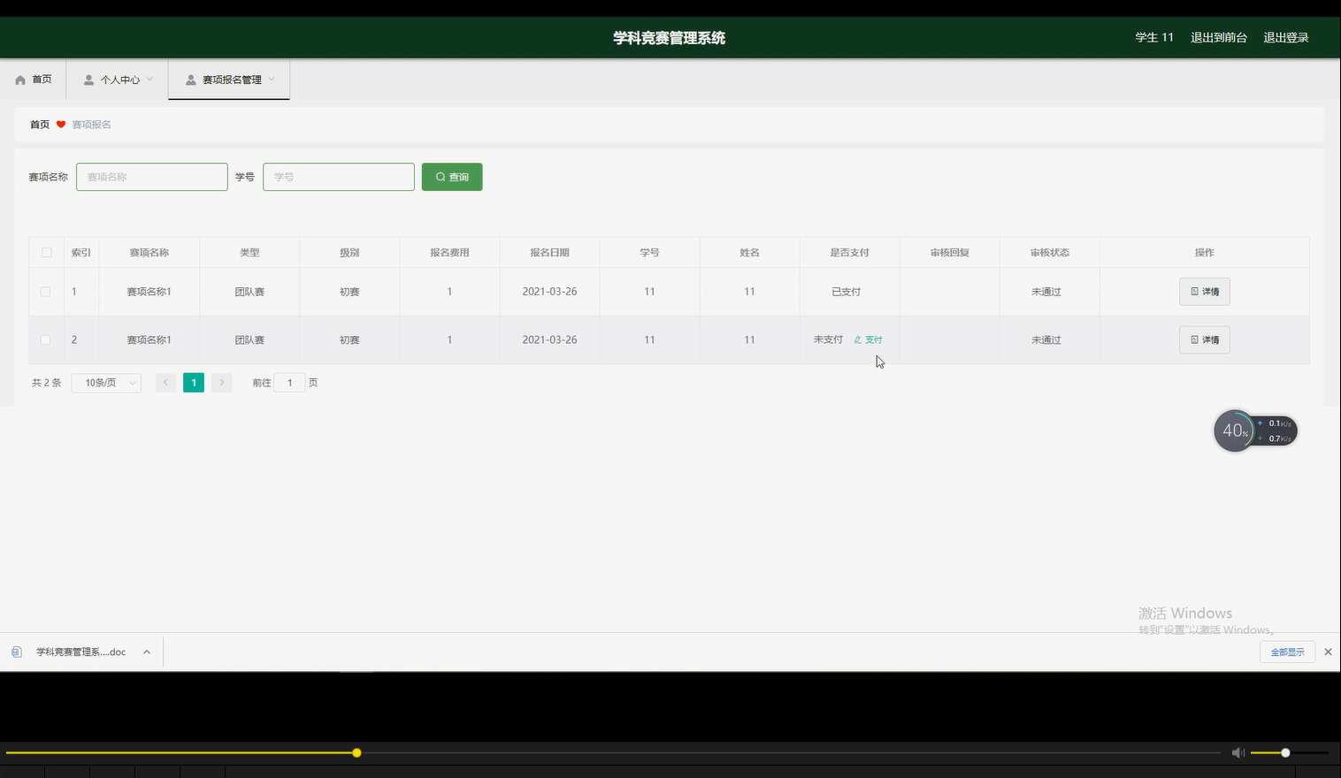The height and width of the screenshot is (778, 1341).
Task: Click 退出到前台 in the header
Action: pos(1219,37)
